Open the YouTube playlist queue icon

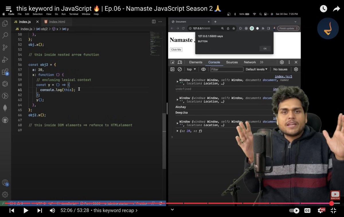[9, 9]
